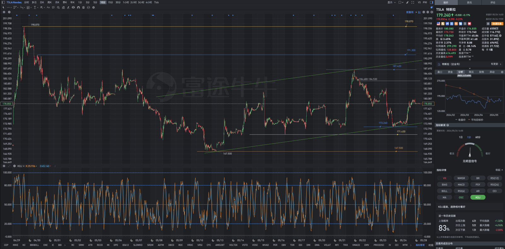Select the Tick timeframe

point(156,2)
